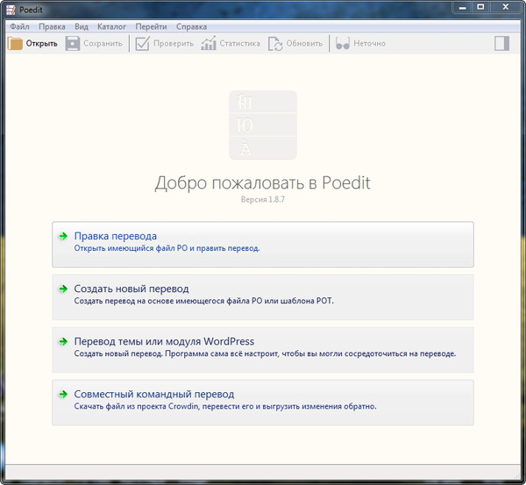Click the Обновить toolbar label

(304, 44)
